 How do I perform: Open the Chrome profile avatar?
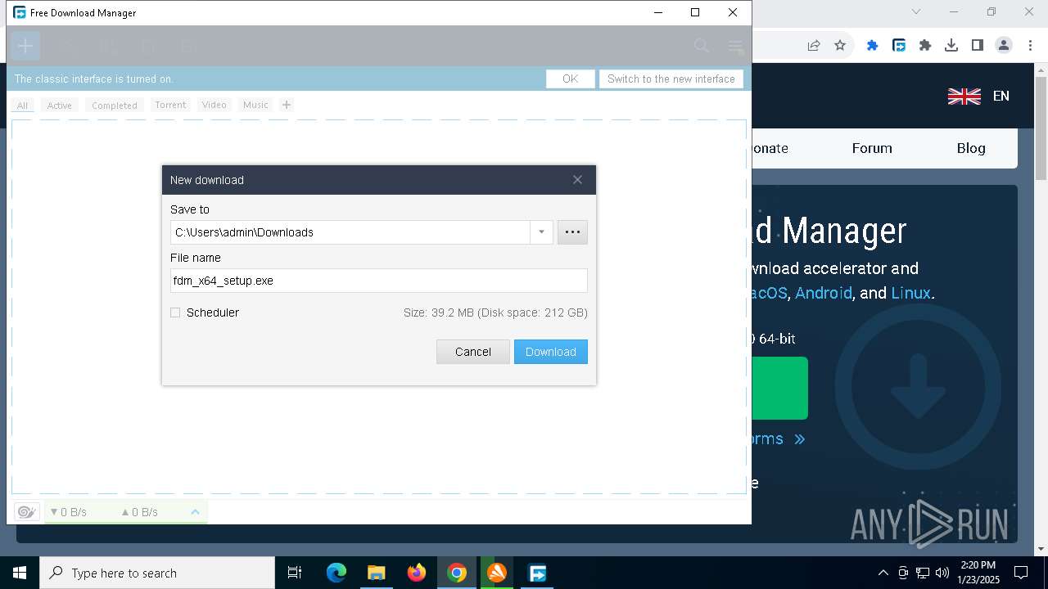[x=1004, y=46]
